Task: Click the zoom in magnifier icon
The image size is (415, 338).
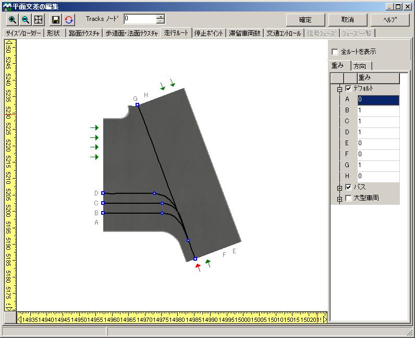Action: (x=12, y=20)
